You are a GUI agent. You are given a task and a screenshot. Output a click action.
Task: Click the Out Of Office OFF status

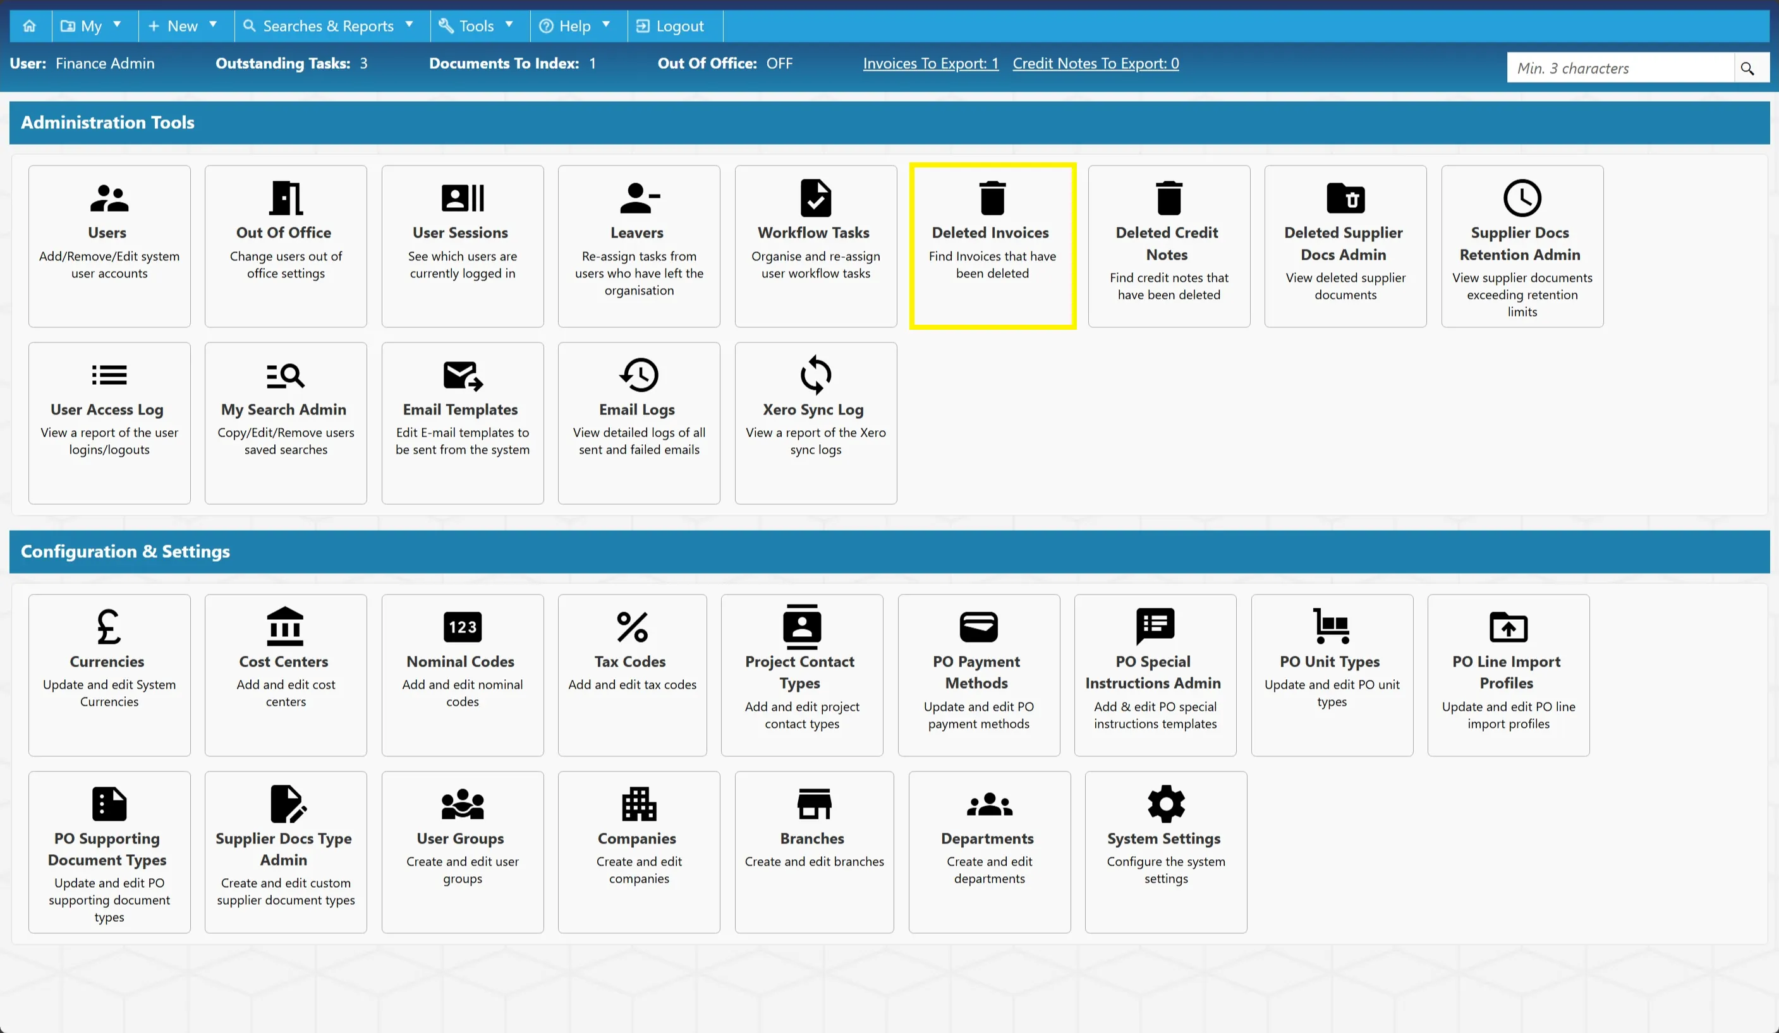pyautogui.click(x=779, y=64)
